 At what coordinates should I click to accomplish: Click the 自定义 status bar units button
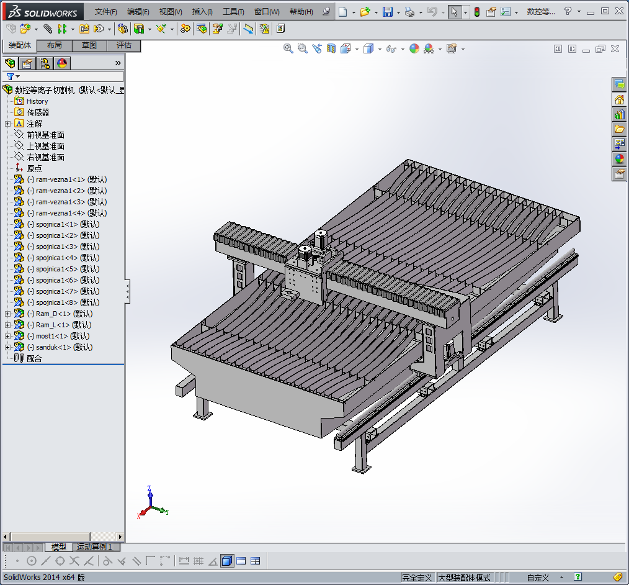pos(538,578)
